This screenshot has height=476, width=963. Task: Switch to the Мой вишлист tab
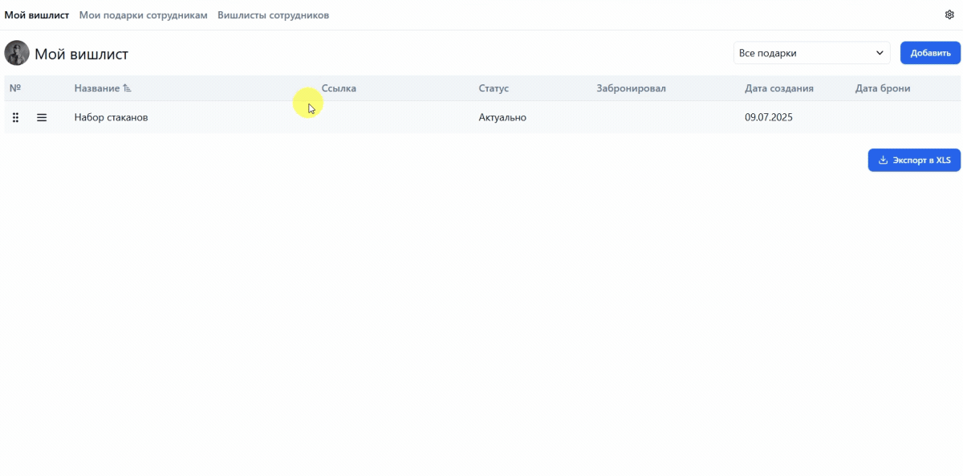37,15
